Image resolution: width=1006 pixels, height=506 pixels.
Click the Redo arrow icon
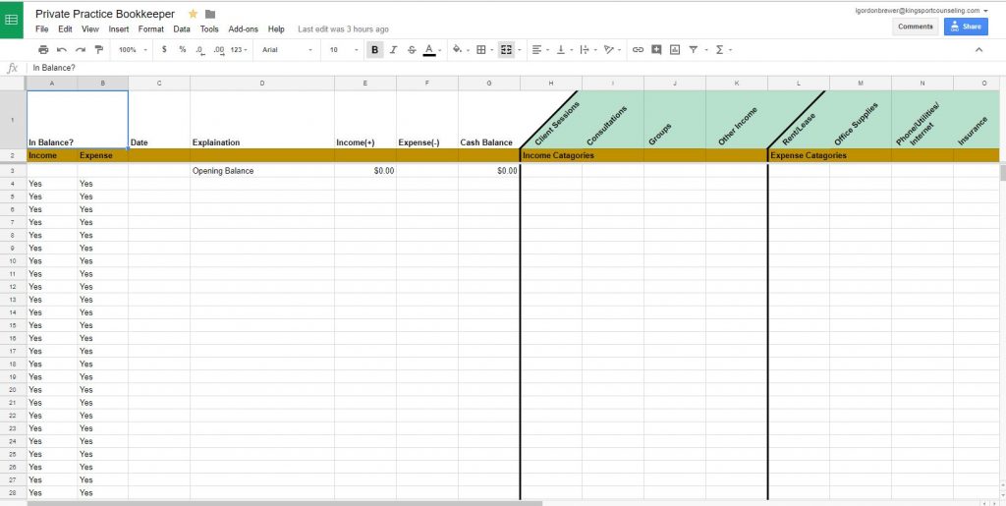pyautogui.click(x=81, y=49)
